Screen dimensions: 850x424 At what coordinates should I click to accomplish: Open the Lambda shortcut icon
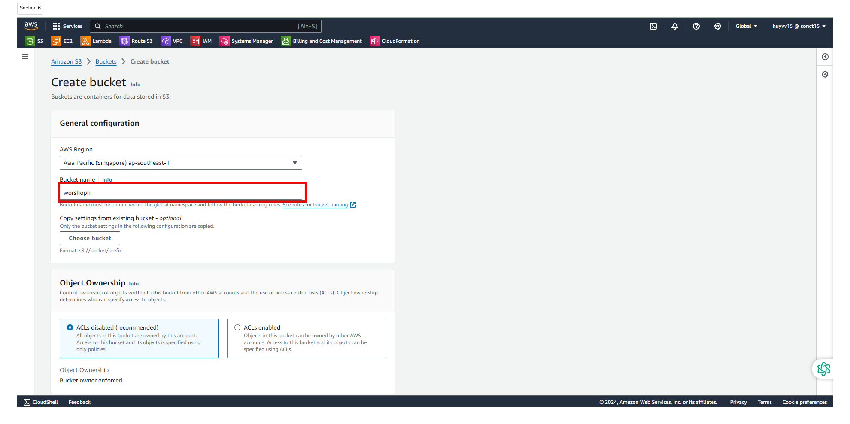85,41
